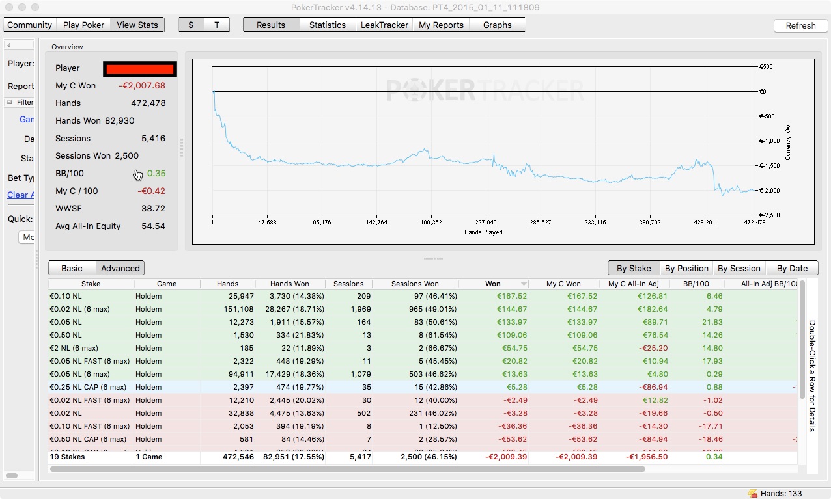Switch report to Advanced view

[x=120, y=268]
